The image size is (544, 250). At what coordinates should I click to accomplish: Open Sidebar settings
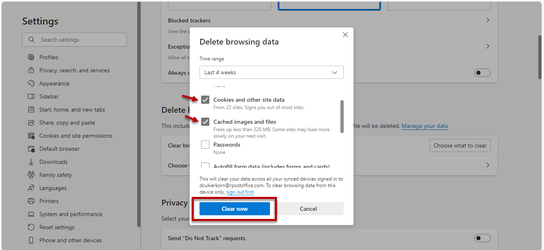click(x=49, y=96)
